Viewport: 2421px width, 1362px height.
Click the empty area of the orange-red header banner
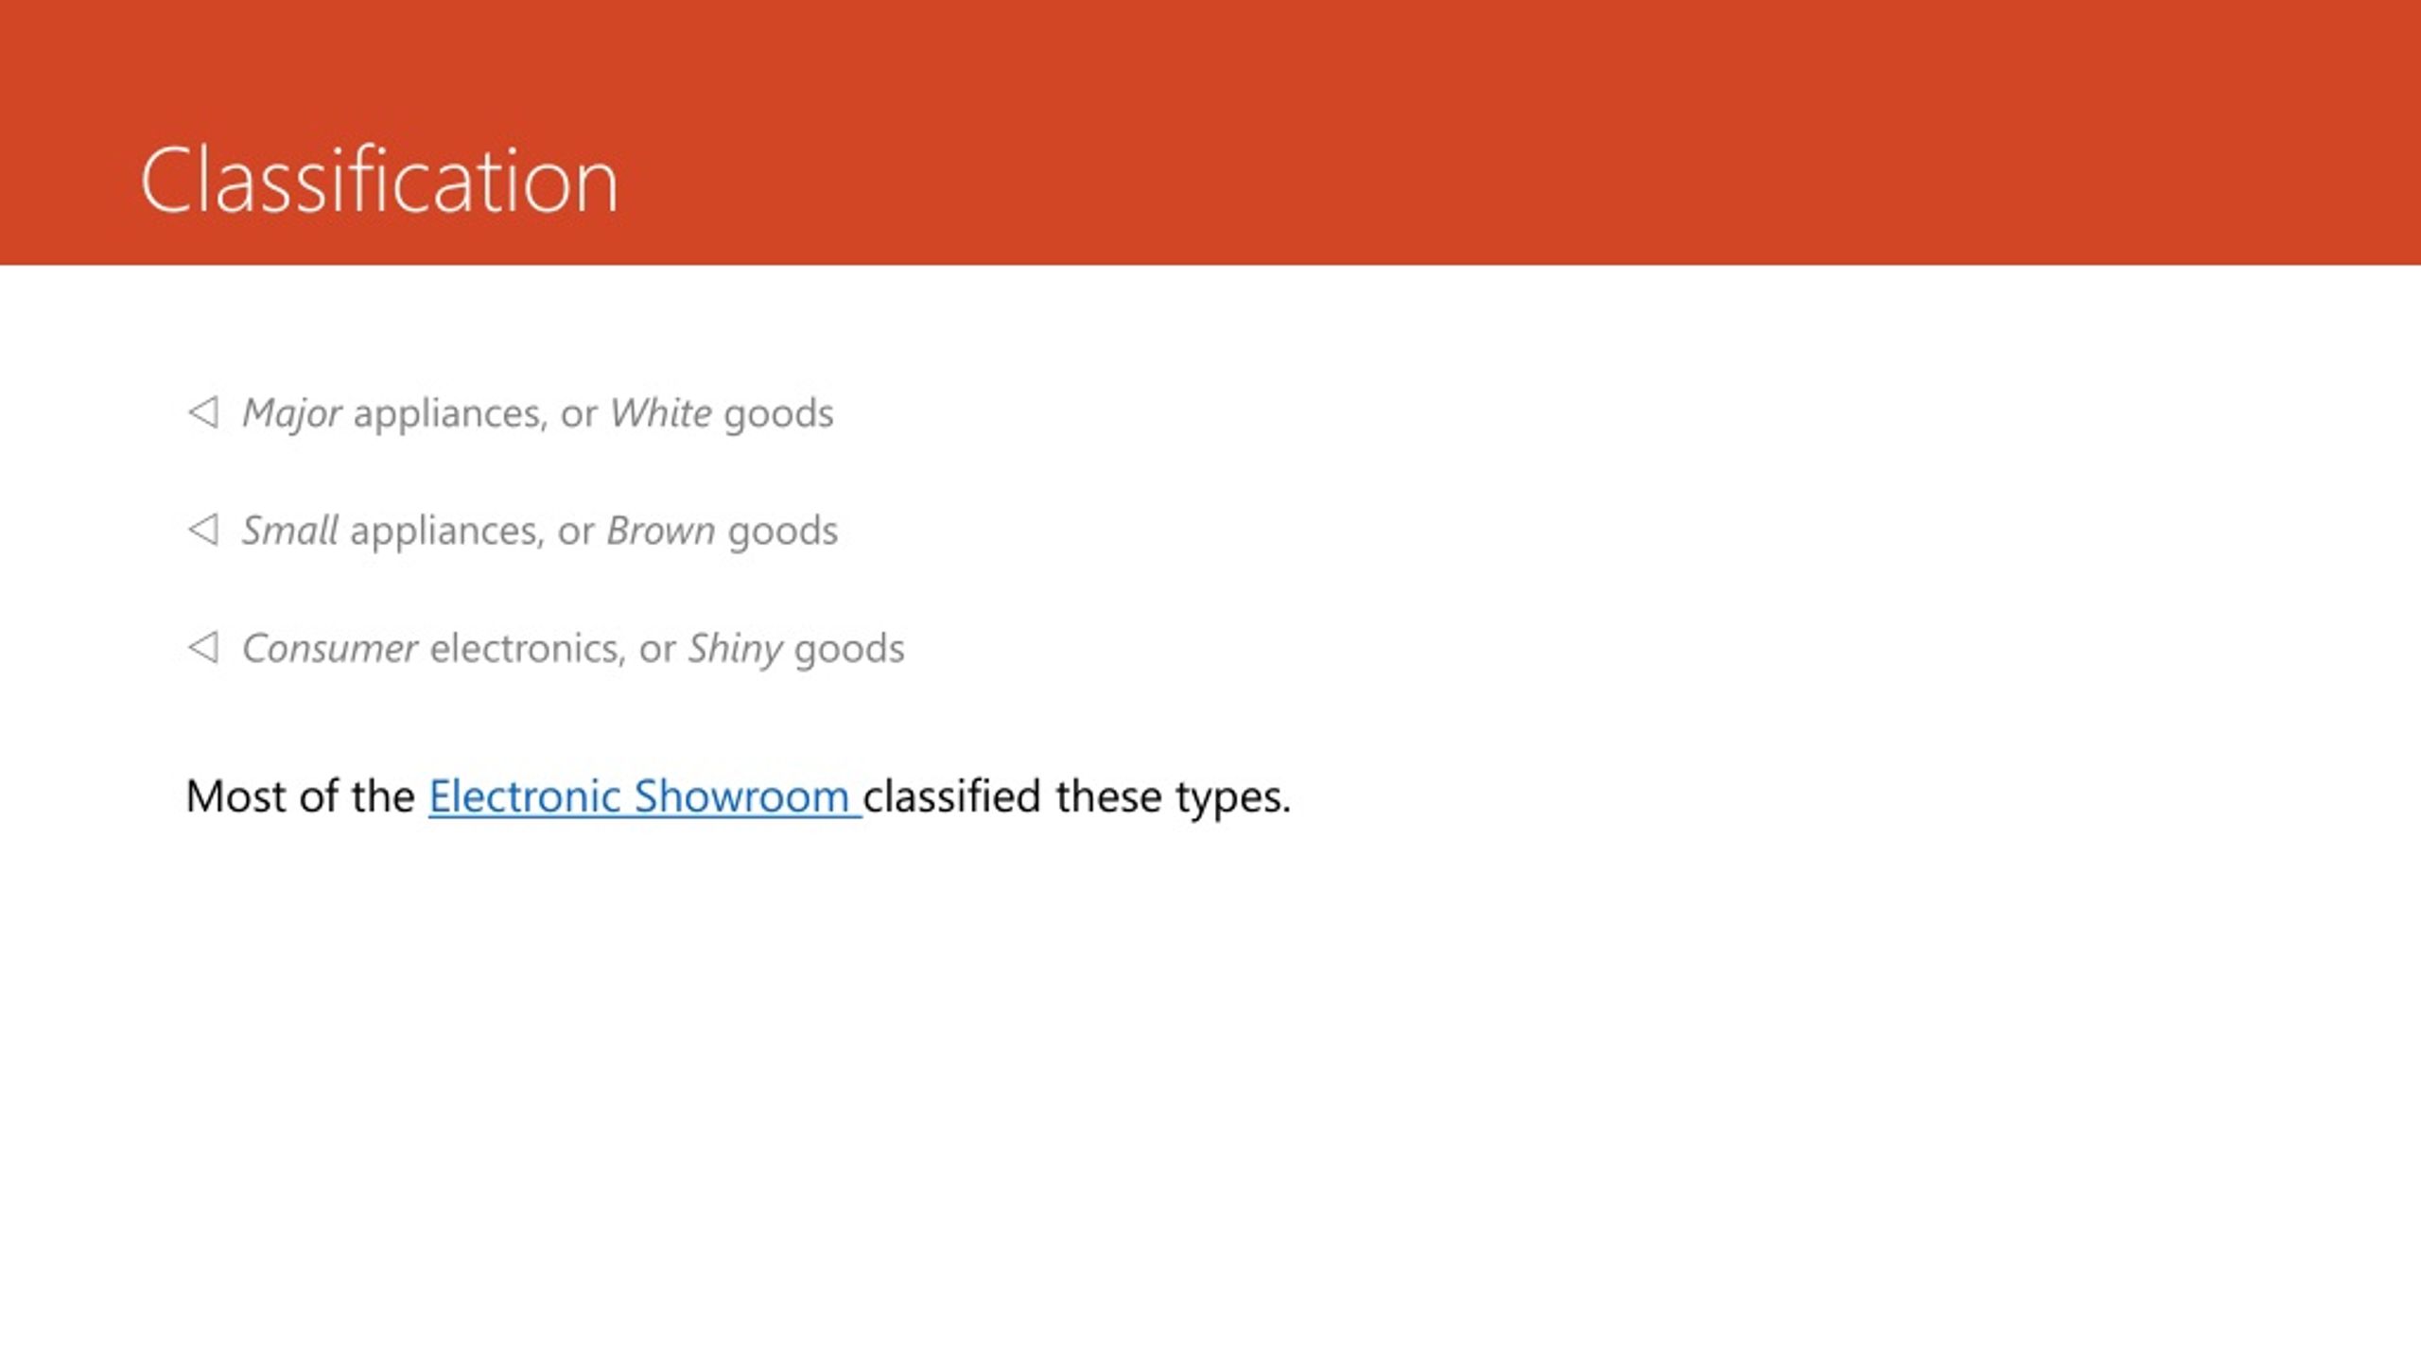[x=1513, y=132]
